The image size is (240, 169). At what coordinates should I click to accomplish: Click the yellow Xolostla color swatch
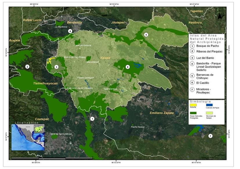pos(193,105)
